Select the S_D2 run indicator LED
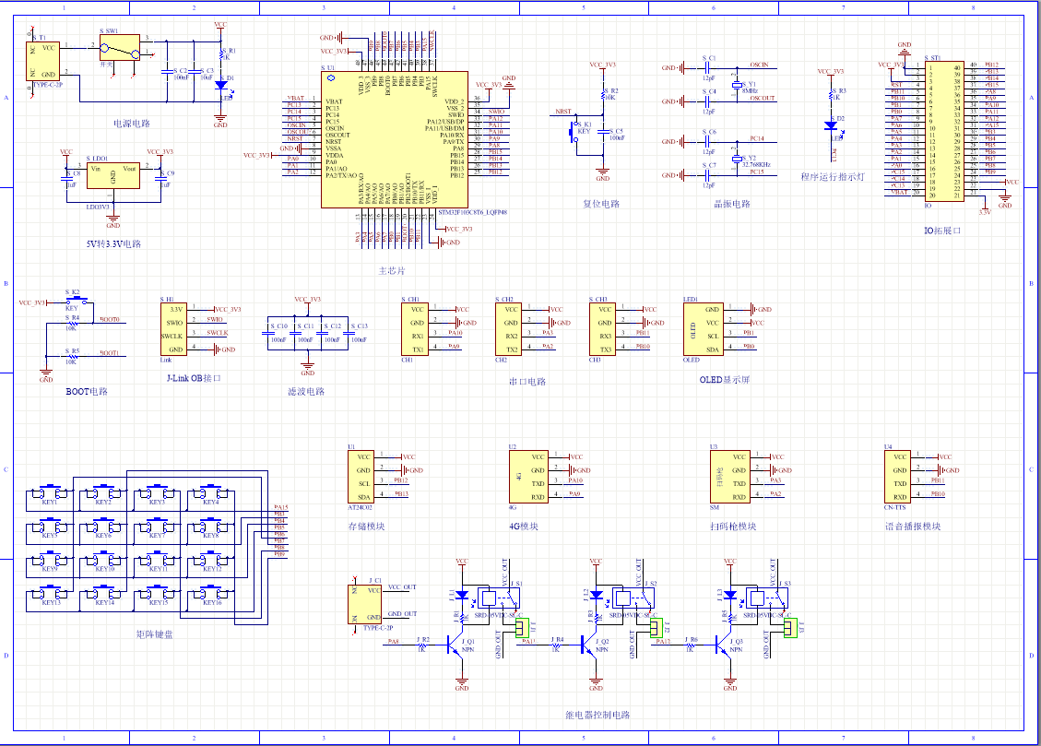Image resolution: width=1041 pixels, height=746 pixels. [831, 125]
